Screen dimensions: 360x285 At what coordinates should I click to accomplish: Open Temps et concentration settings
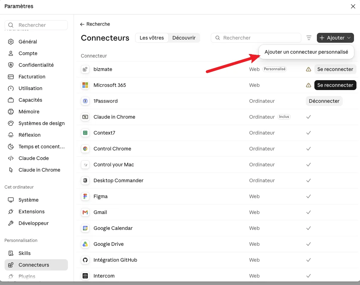coord(36,147)
